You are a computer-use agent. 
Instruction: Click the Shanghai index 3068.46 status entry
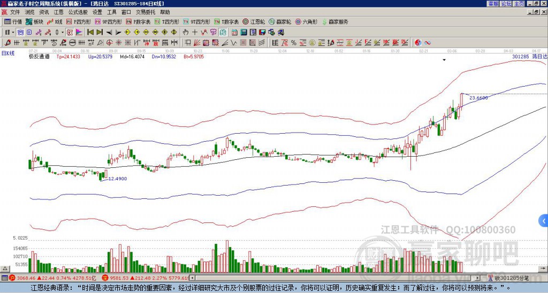[x=53, y=278]
